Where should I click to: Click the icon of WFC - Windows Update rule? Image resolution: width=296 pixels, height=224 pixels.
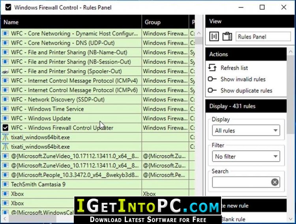(x=5, y=119)
